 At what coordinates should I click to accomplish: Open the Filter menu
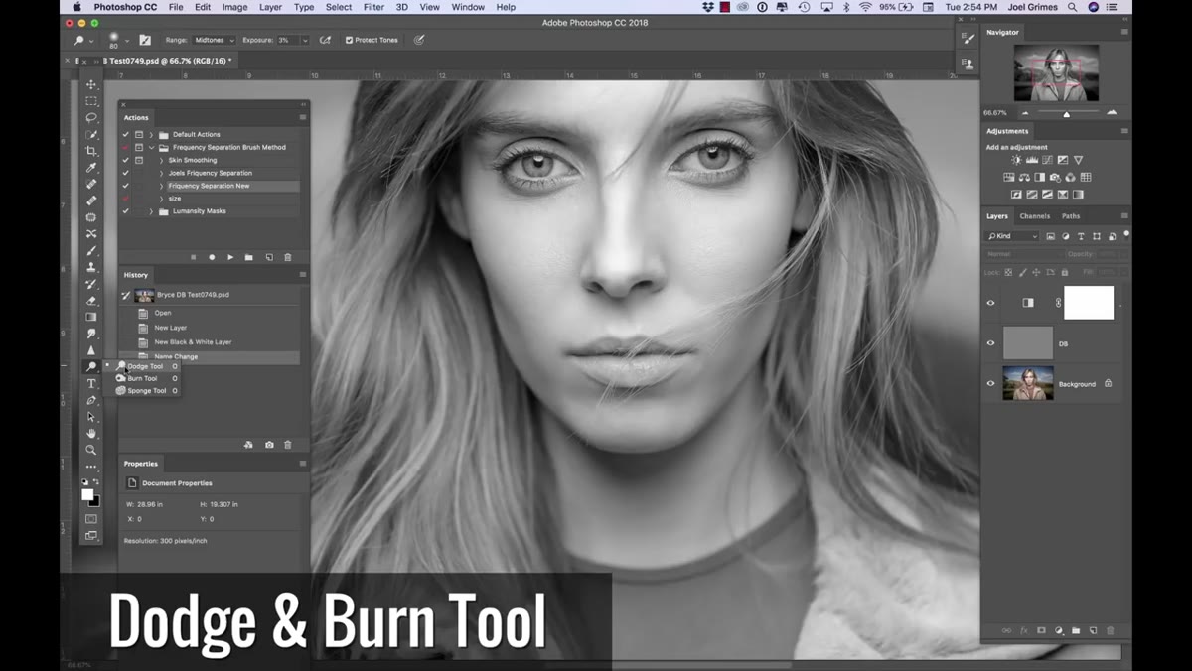coord(373,7)
